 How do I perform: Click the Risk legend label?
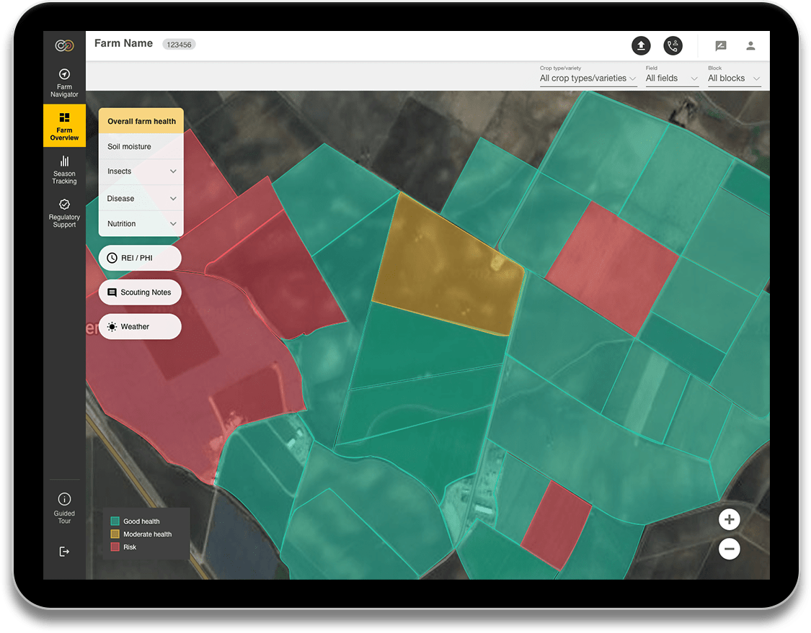pos(130,547)
